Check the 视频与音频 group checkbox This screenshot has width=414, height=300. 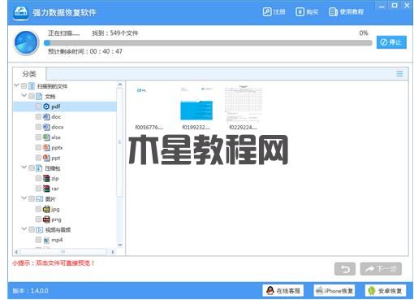32,230
